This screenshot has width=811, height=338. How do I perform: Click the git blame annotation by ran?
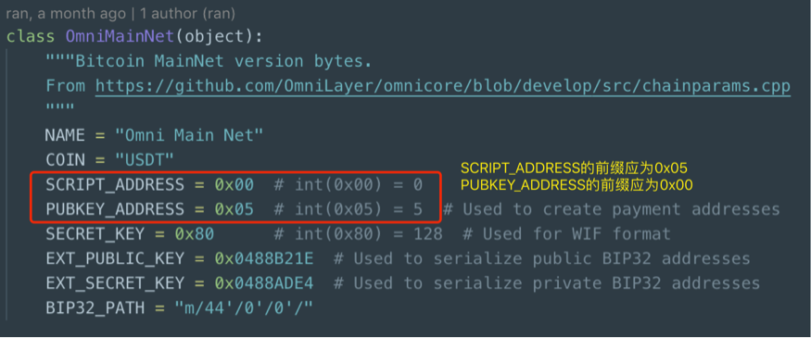[120, 14]
